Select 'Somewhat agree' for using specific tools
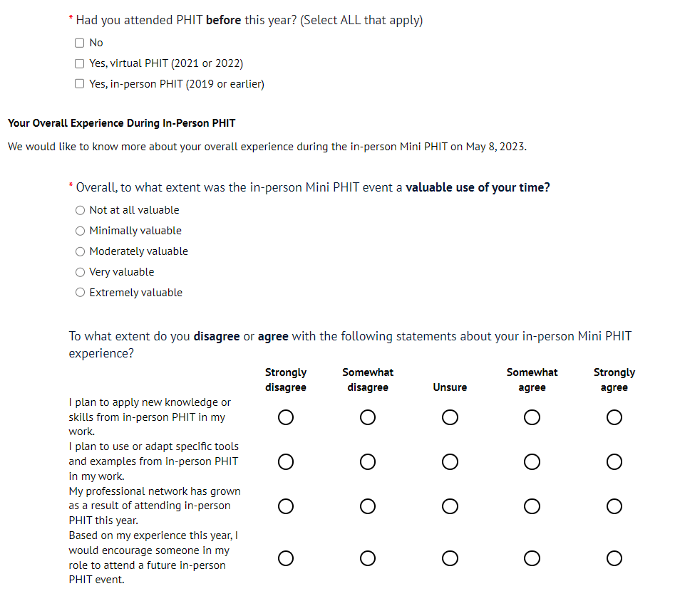 532,462
